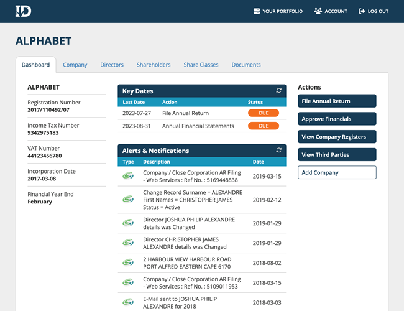Viewport: 404px width, 311px height.
Task: Open the Account menu
Action: click(331, 11)
